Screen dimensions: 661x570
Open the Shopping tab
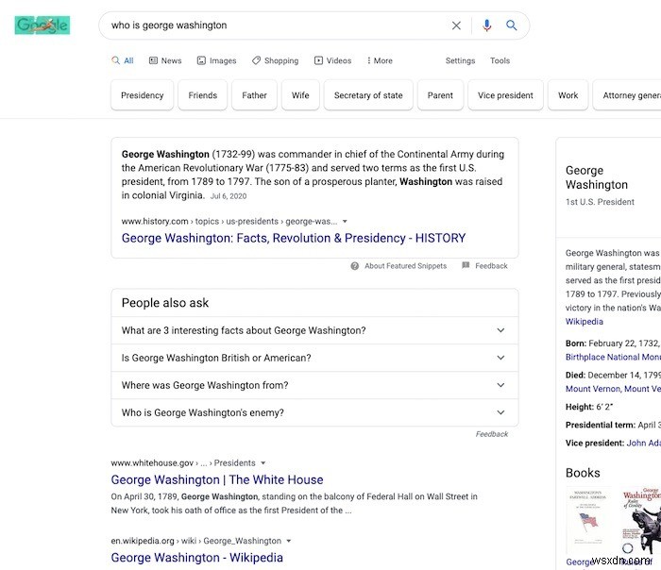click(276, 60)
